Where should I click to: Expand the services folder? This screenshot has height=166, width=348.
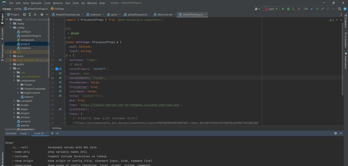point(14,117)
